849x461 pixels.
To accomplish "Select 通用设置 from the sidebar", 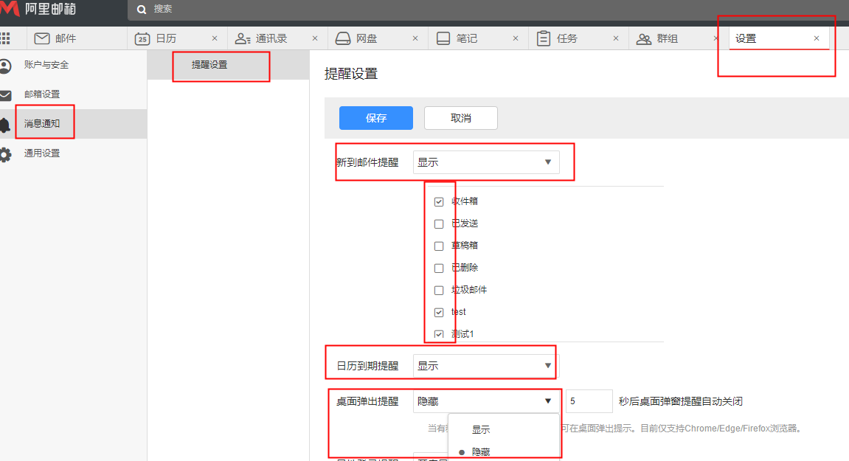I will click(42, 153).
